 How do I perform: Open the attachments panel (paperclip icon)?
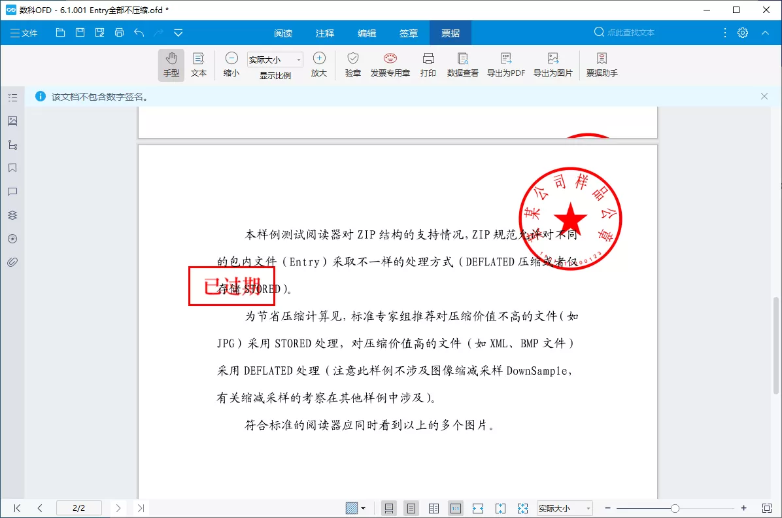tap(12, 262)
